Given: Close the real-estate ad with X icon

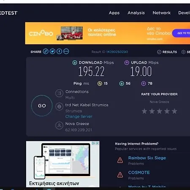Looking at the screenshot, I should click(x=97, y=143).
